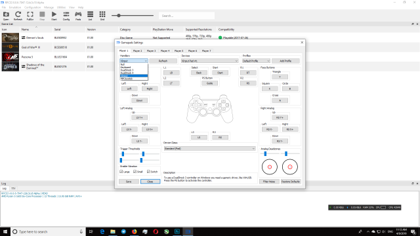Click the RPCS3 taskbar icon
This screenshot has width=420, height=236.
[188, 231]
